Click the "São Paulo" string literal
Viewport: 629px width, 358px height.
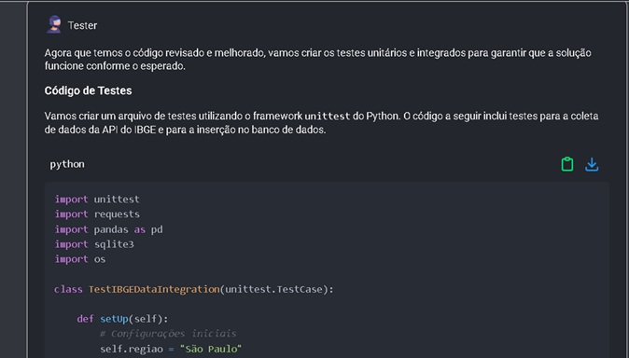[x=211, y=349]
